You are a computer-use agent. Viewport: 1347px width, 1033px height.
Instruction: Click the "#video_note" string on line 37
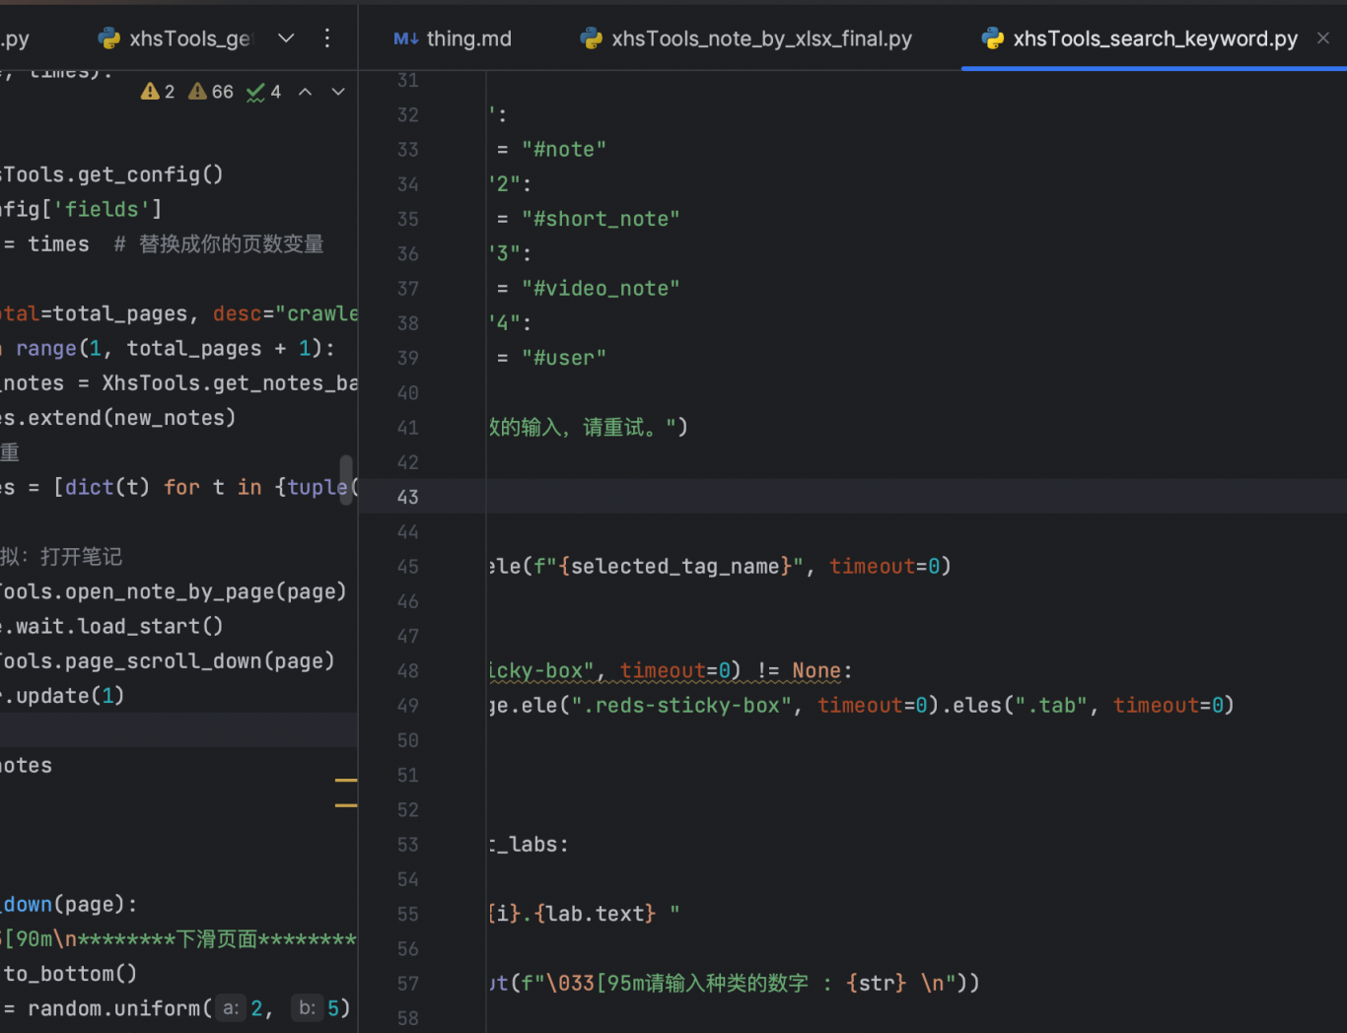[601, 289]
